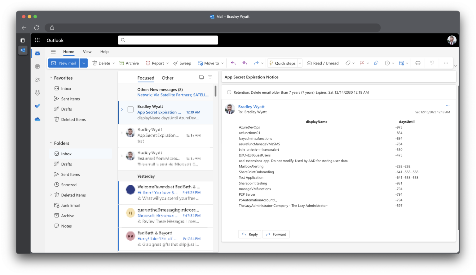This screenshot has height=275, width=476.
Task: Open Other: New messages (8) banner
Action: (x=166, y=92)
